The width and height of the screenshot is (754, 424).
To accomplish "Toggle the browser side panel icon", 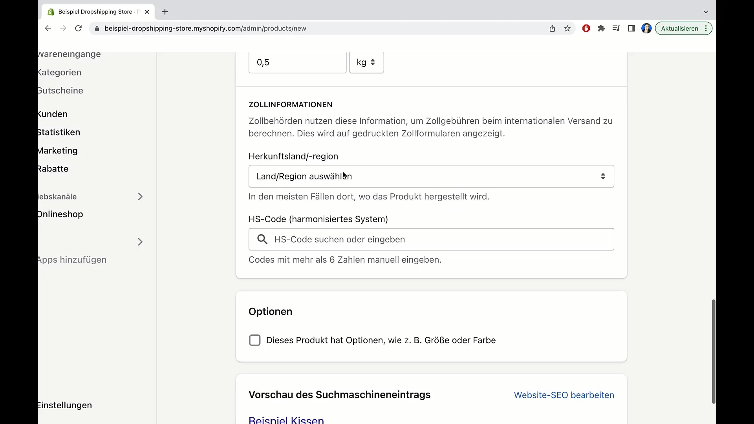I will (x=631, y=28).
